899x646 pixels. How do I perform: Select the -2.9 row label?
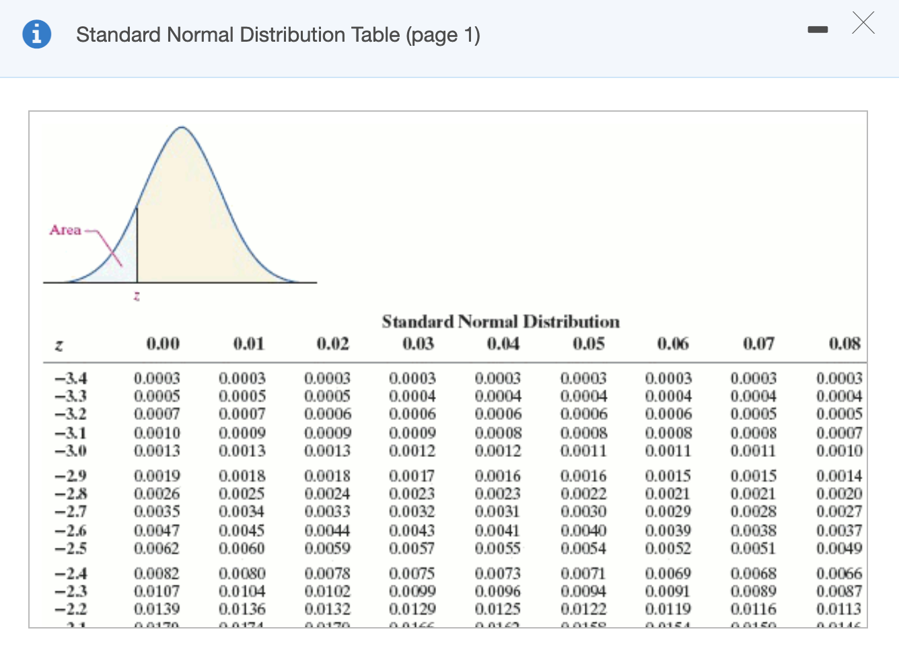pos(70,476)
